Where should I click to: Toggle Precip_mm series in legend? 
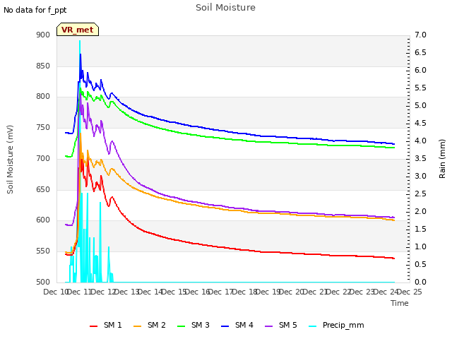[x=336, y=325]
